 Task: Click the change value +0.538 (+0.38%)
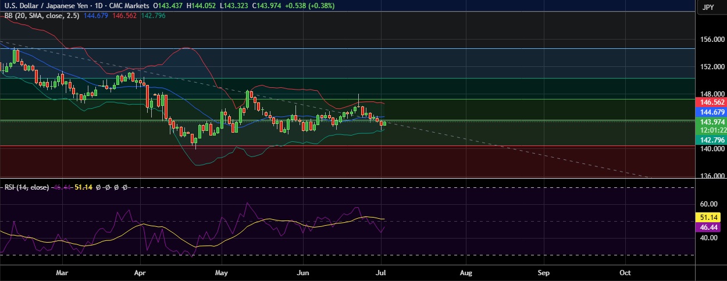coord(309,6)
